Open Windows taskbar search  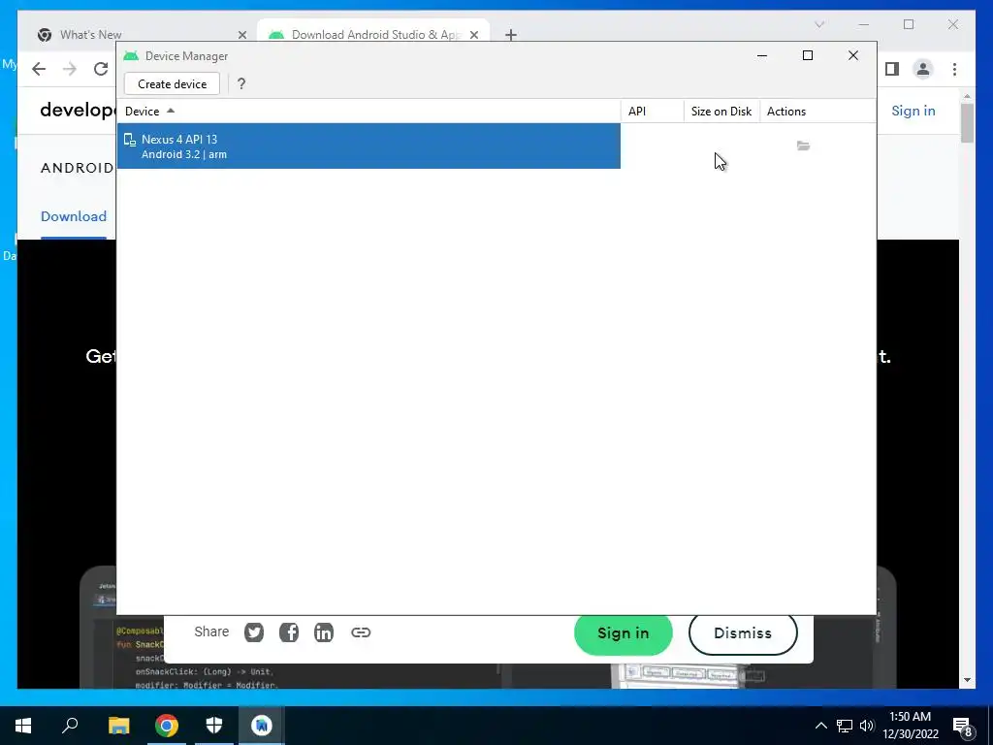70,726
